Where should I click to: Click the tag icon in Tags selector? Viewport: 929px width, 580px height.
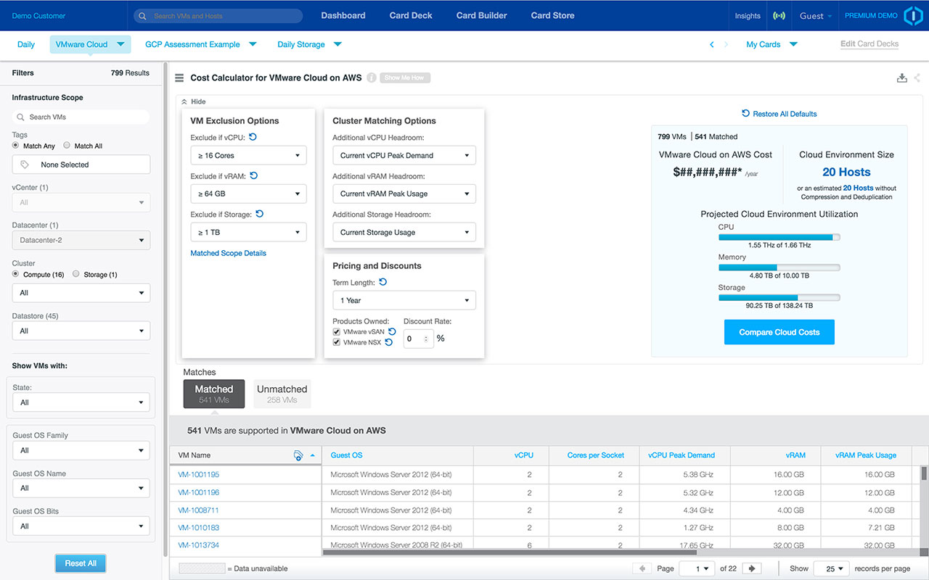25,165
